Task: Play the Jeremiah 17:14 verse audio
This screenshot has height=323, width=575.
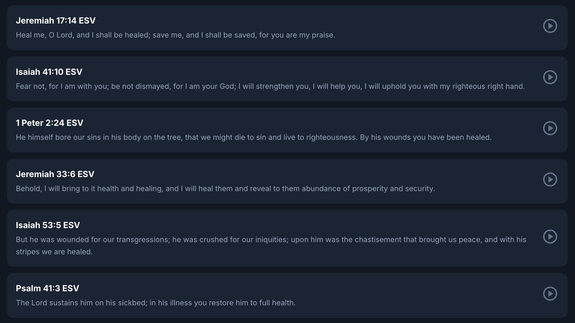Action: tap(550, 26)
